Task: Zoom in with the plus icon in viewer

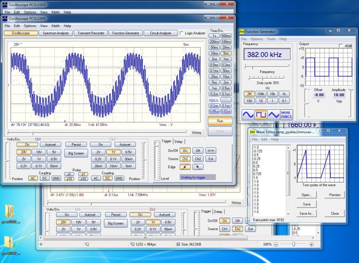Action: click(x=311, y=244)
